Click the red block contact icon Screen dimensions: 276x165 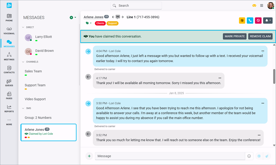click(258, 20)
